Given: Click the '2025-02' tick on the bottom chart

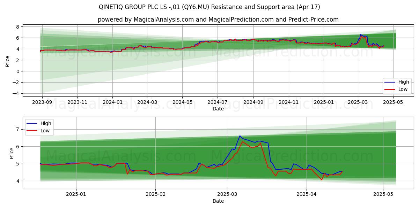Looking at the screenshot, I should 155,195.
